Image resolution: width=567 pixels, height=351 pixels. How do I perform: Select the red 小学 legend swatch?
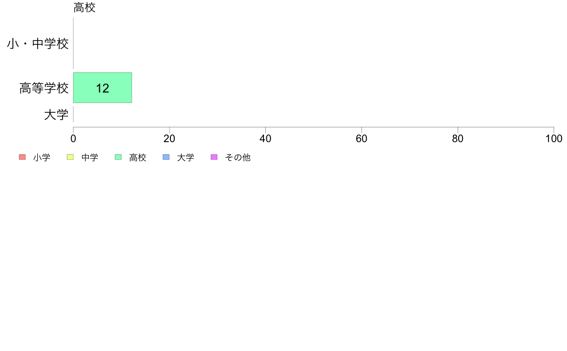coord(22,157)
